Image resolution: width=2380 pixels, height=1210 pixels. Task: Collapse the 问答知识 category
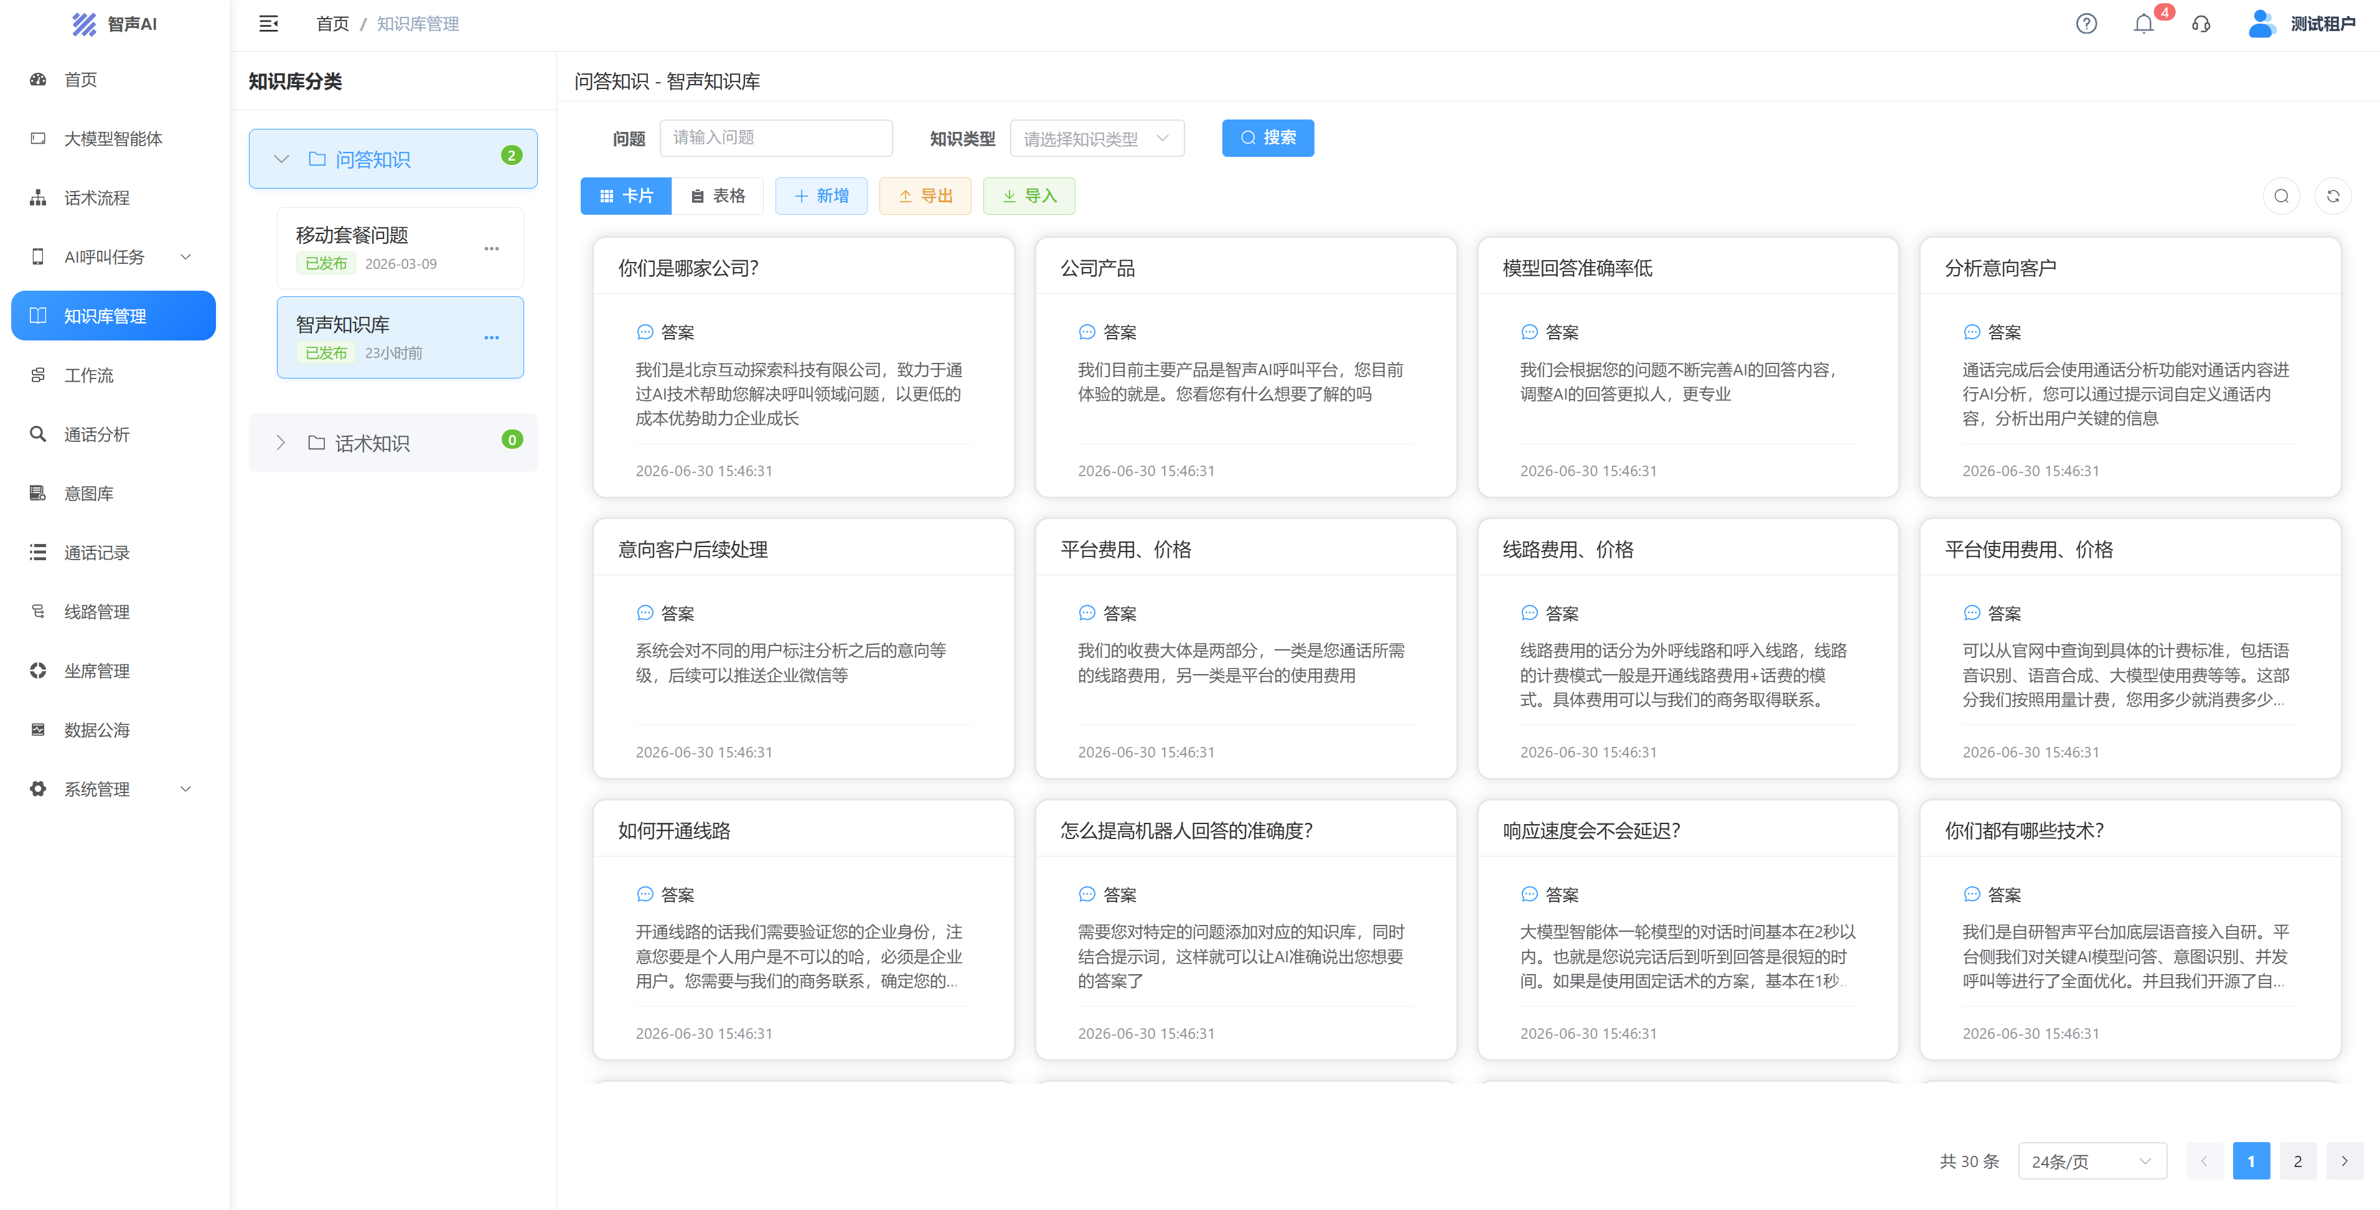tap(282, 159)
